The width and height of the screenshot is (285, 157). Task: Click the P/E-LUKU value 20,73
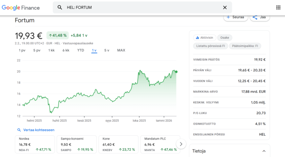261,113
